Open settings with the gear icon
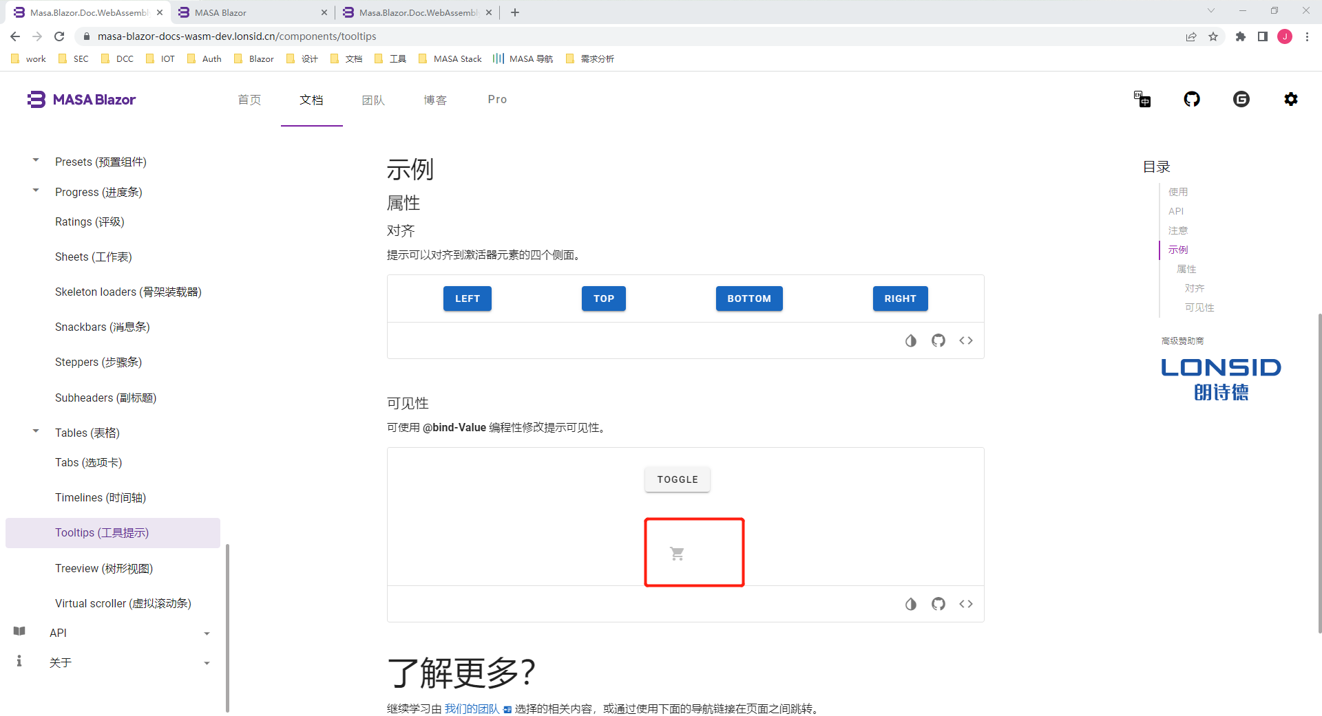 click(1291, 99)
